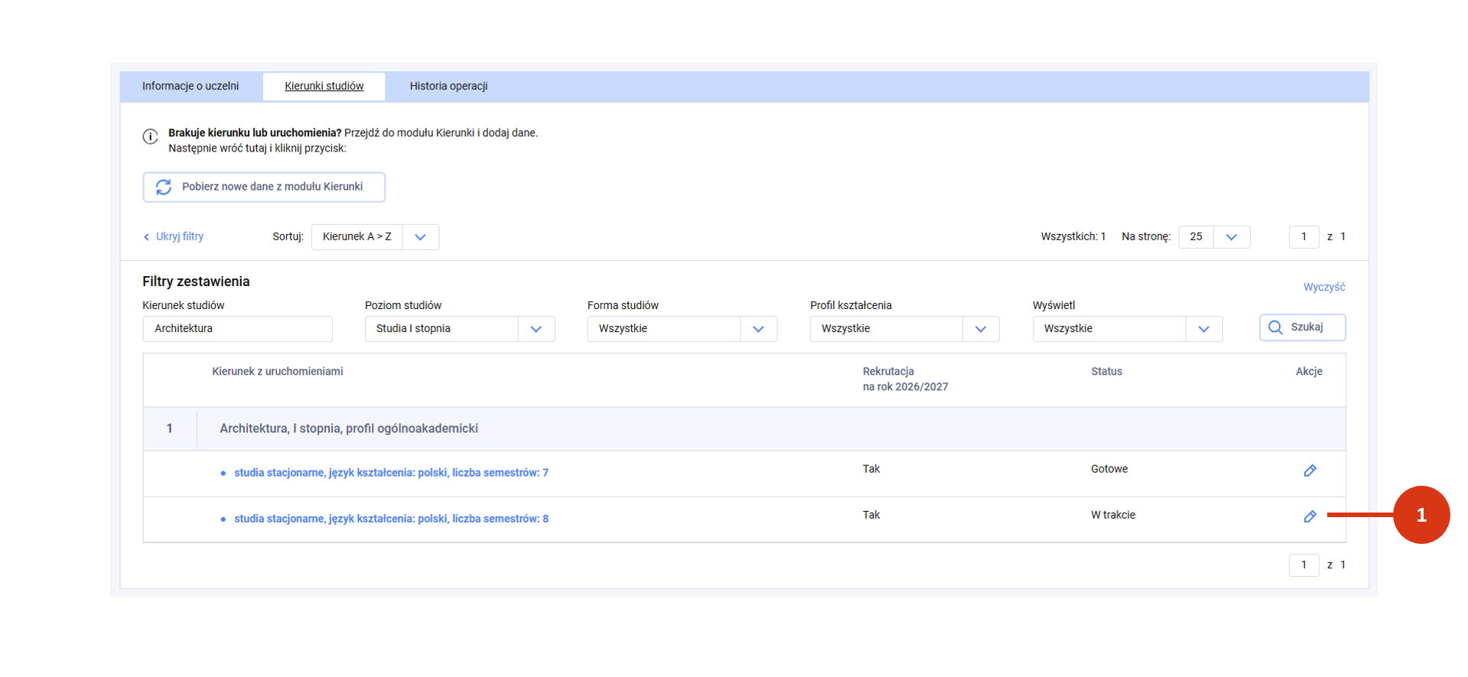This screenshot has width=1468, height=677.
Task: Select the Kierunki studiów tab
Action: (324, 86)
